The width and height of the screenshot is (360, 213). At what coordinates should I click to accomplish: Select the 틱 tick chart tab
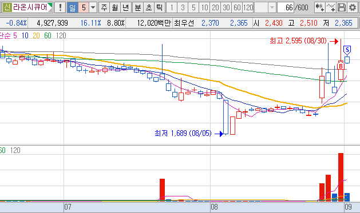pyautogui.click(x=159, y=7)
